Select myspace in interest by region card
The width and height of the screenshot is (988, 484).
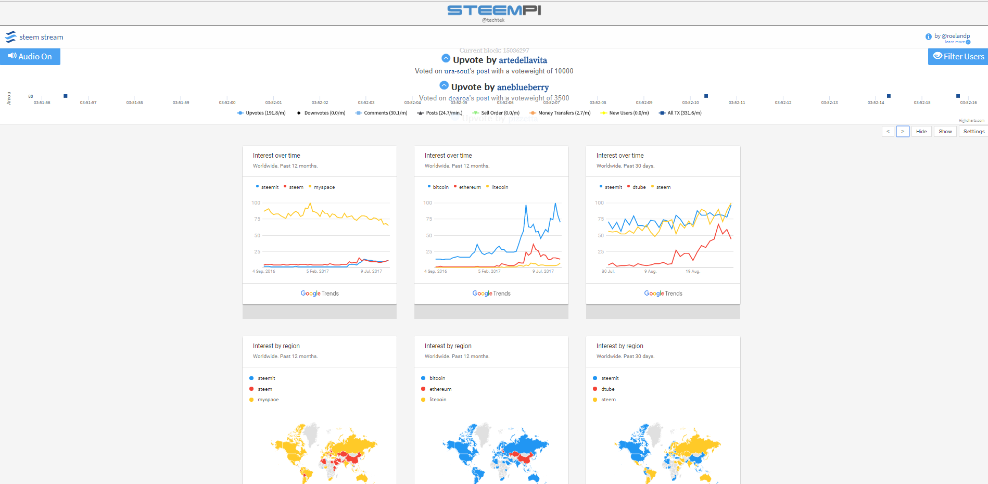tap(264, 400)
